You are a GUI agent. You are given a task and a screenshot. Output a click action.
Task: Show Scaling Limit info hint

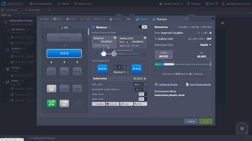pyautogui.click(x=145, y=38)
